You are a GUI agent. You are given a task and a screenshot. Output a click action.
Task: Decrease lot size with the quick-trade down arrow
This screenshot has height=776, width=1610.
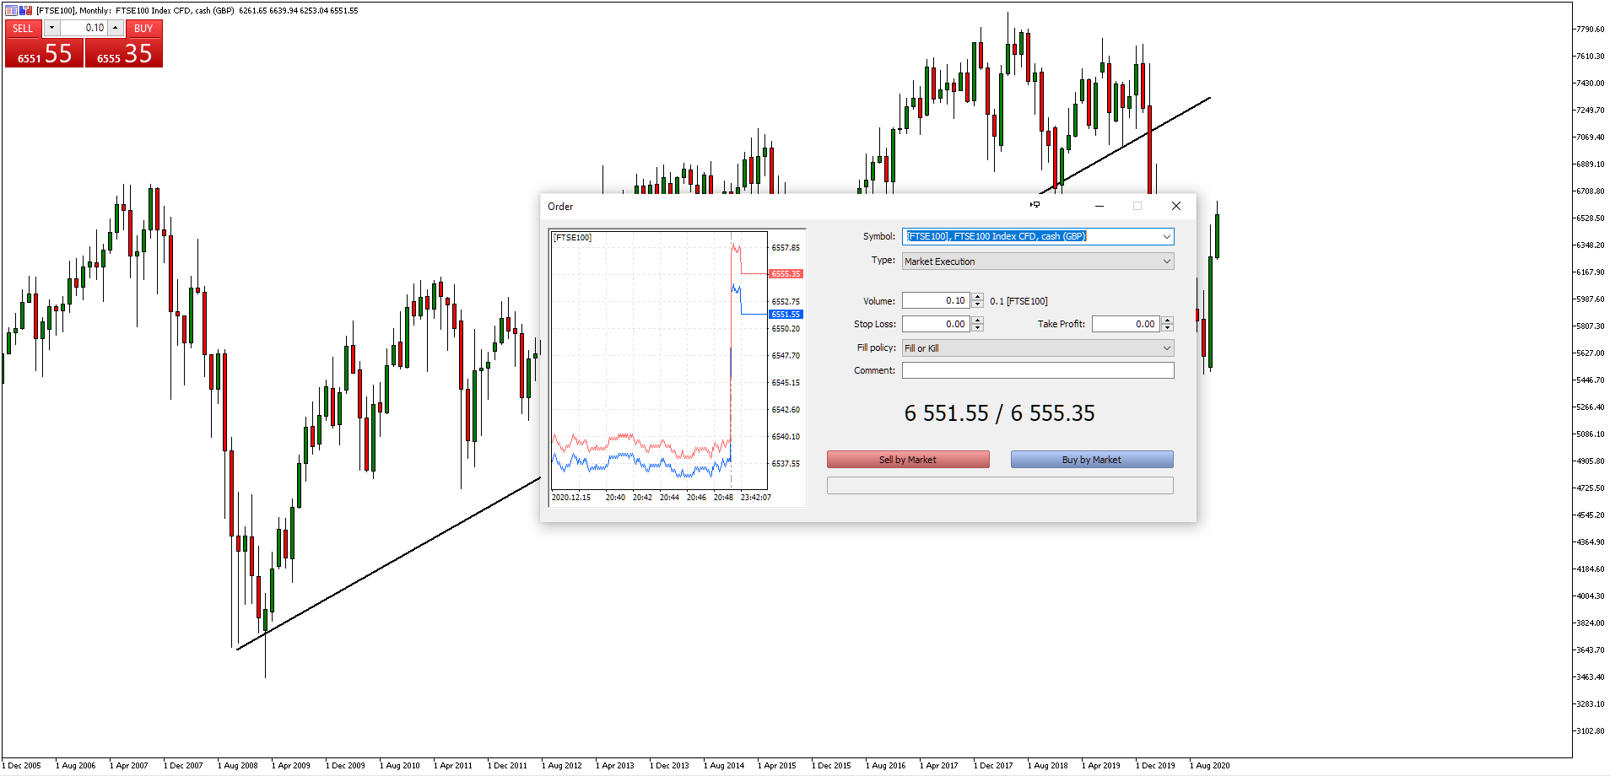coord(51,28)
